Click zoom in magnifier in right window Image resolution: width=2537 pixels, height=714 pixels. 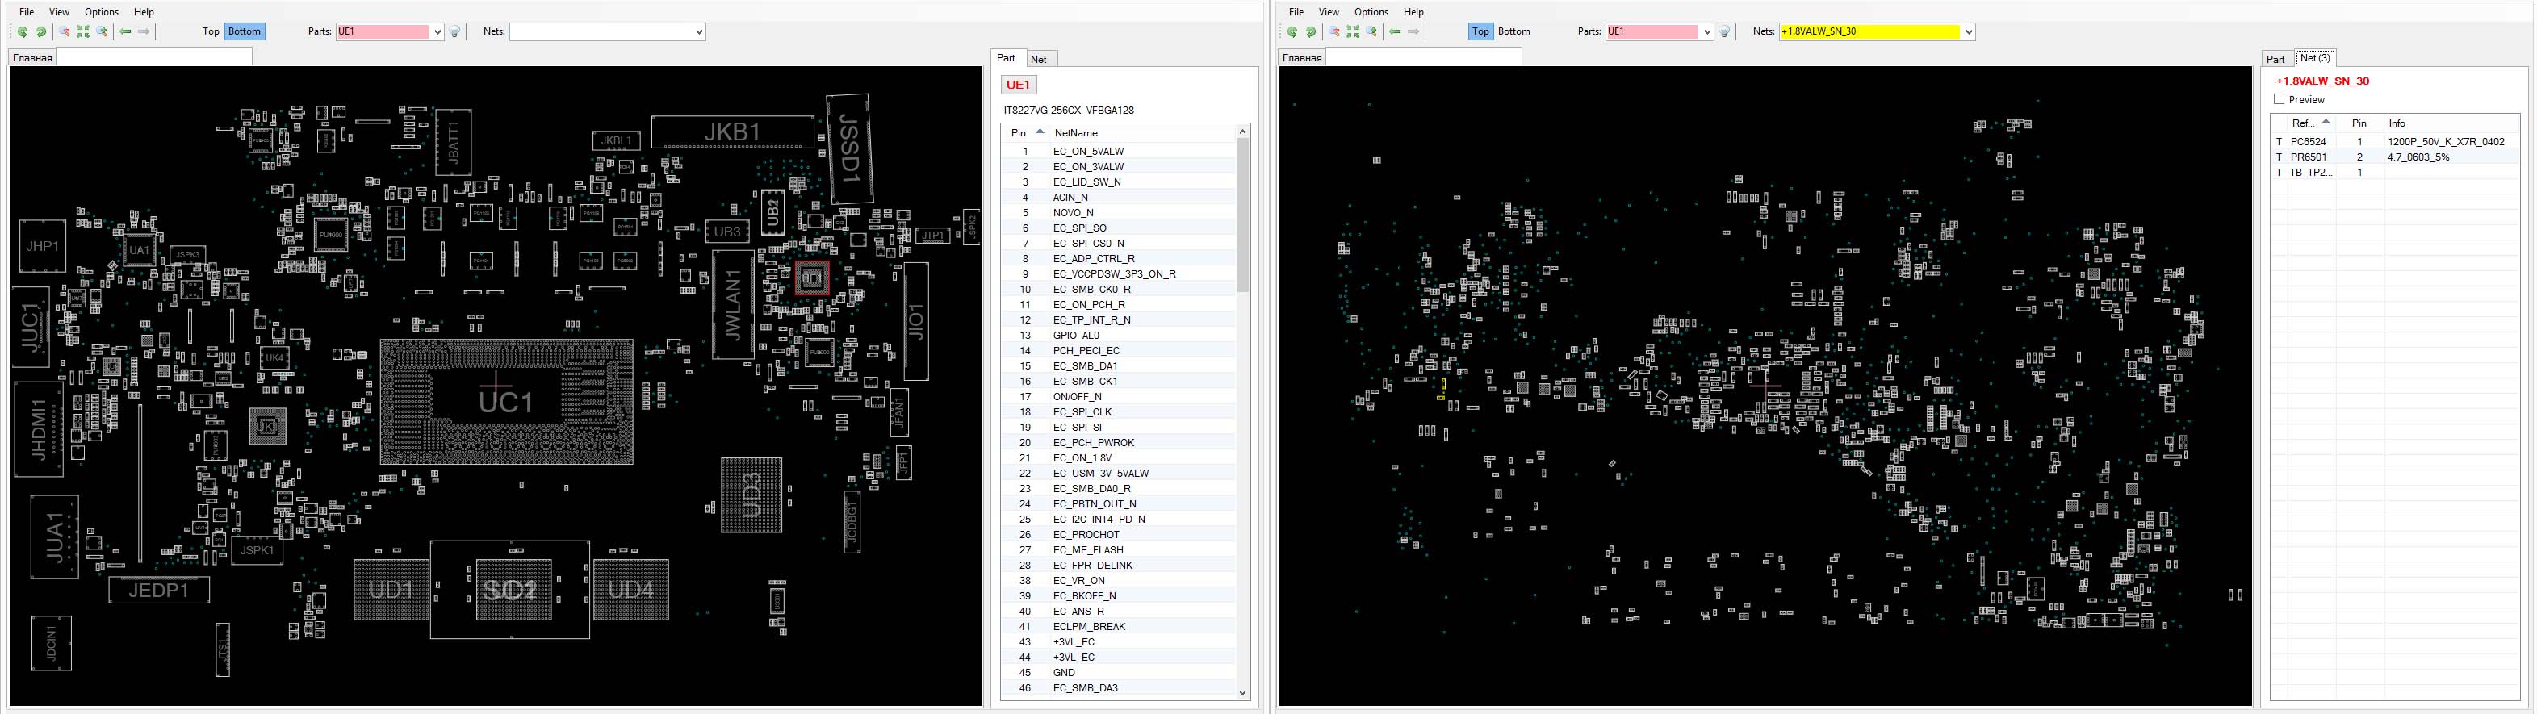coord(1372,31)
